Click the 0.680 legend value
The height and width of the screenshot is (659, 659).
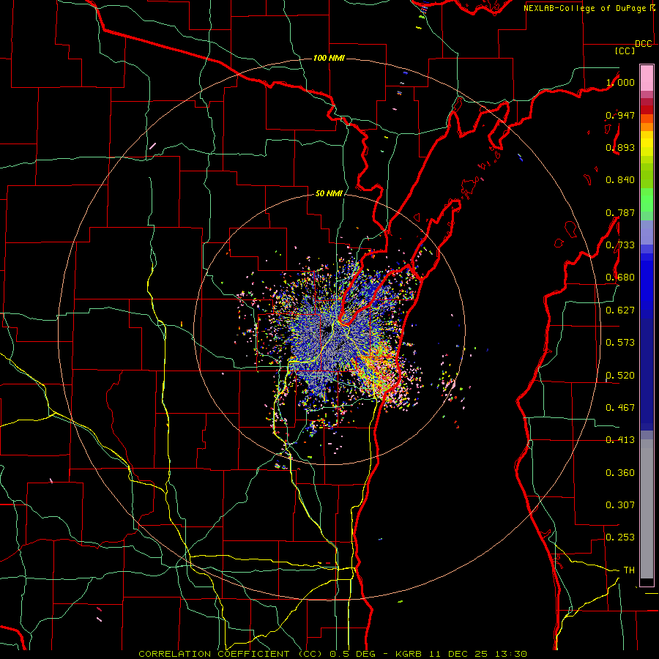click(620, 278)
